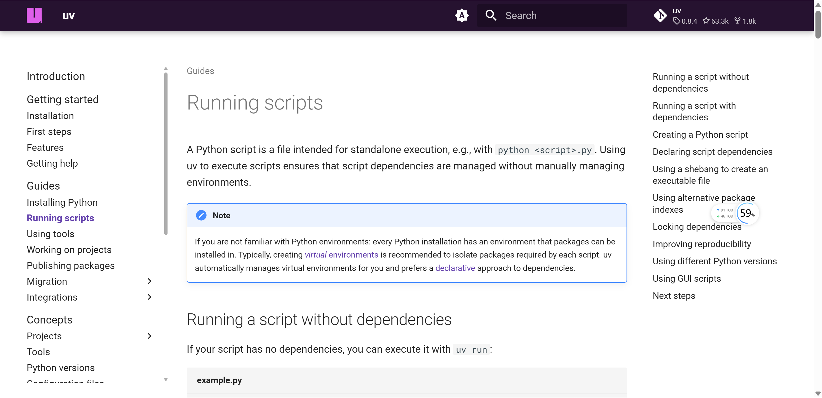Expand the Integrations section chevron
The width and height of the screenshot is (822, 398).
click(x=149, y=297)
